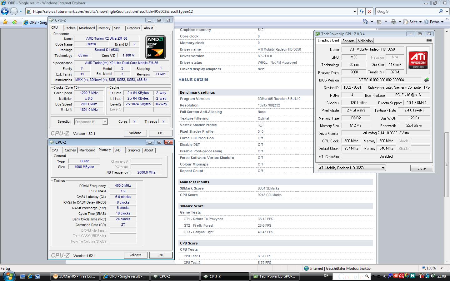The image size is (450, 281).
Task: Switch to Caches tab in top CPU-Z
Action: point(70,28)
